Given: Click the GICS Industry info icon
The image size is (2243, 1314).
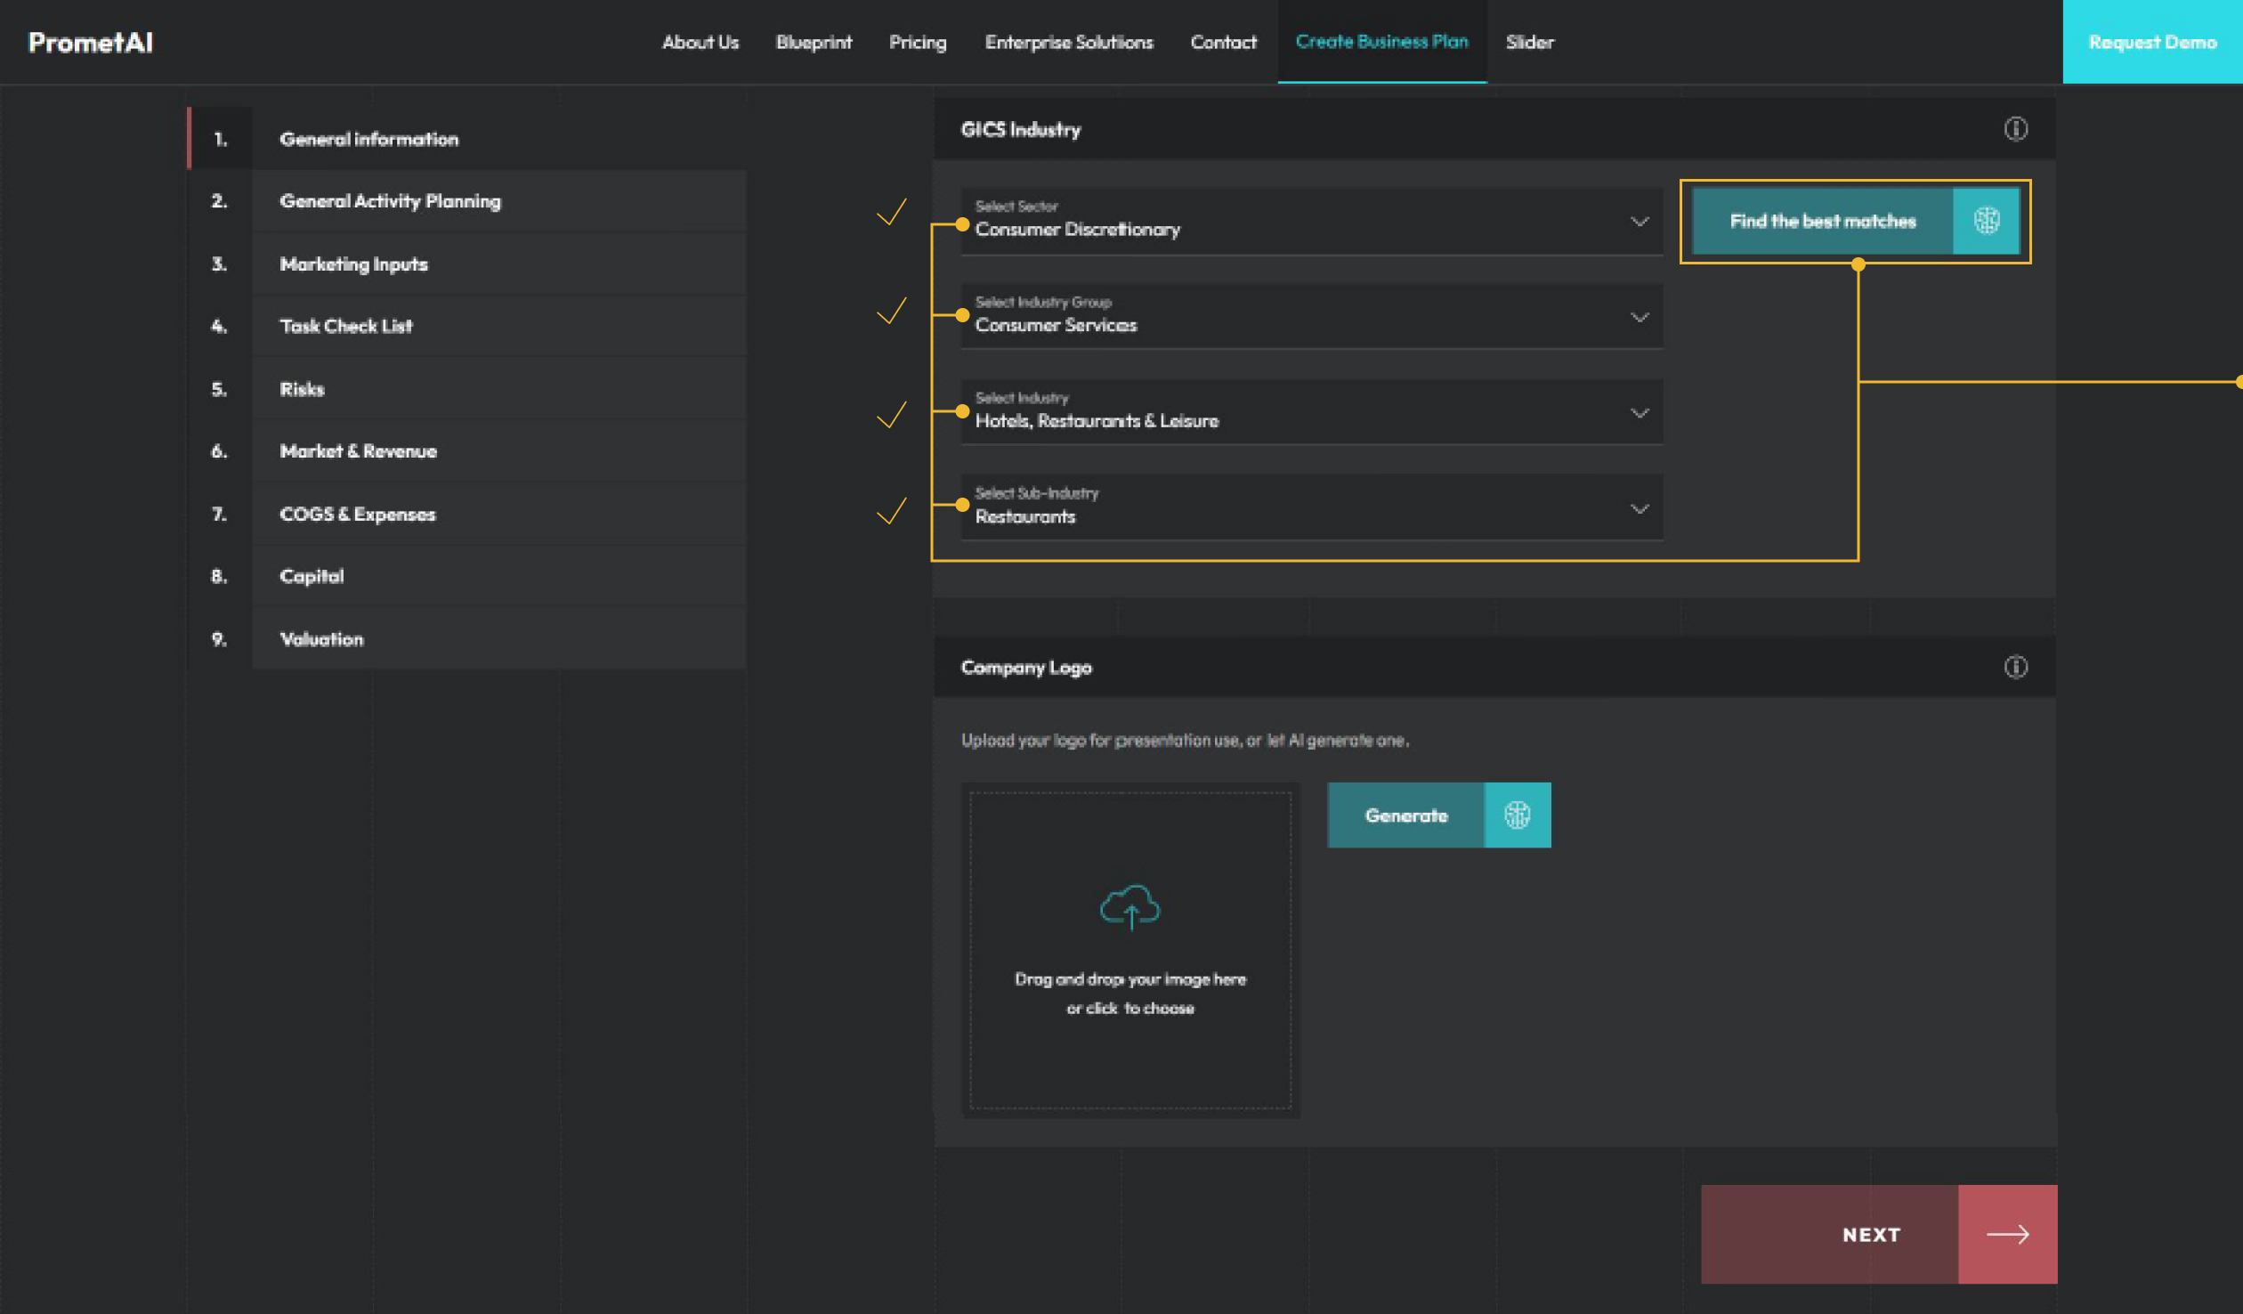Looking at the screenshot, I should (x=2015, y=129).
